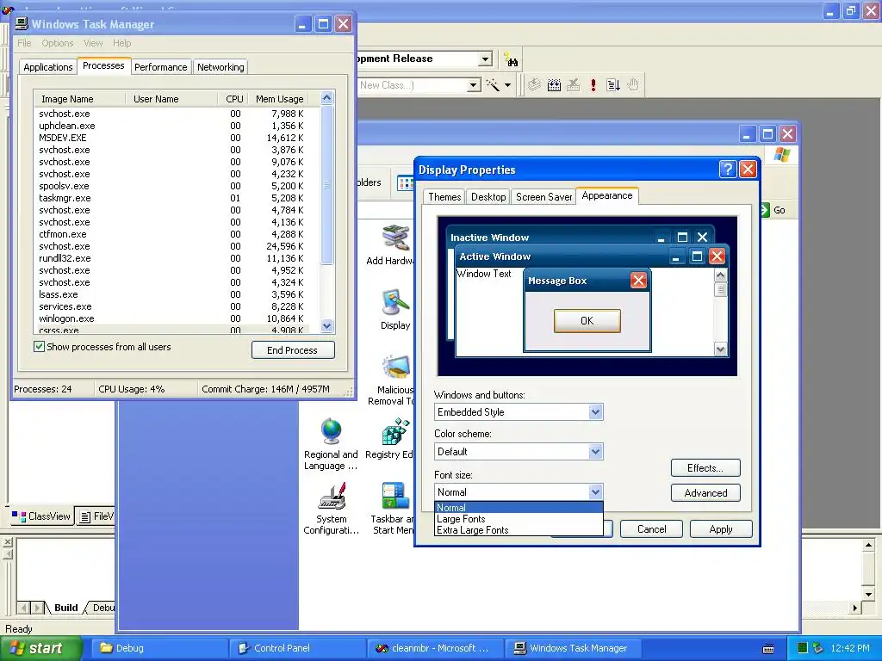Viewport: 882px width, 661px height.
Task: Click the Search (binoculars) icon in Visual C++
Action: 511,59
